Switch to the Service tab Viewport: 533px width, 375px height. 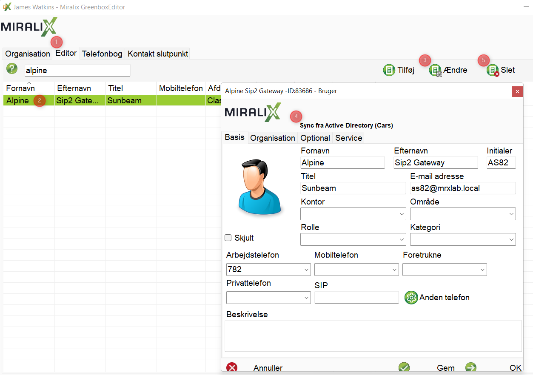point(348,138)
